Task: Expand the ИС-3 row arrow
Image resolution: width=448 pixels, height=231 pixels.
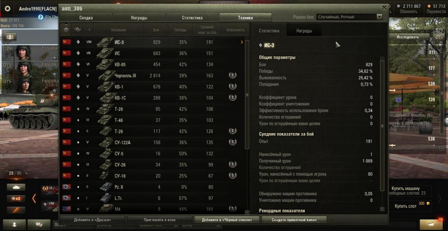Action: click(242, 42)
